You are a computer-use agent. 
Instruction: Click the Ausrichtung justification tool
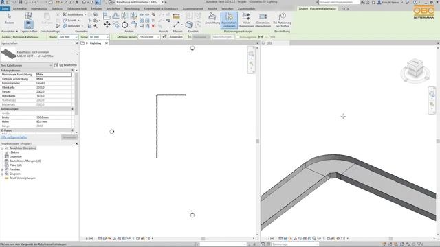click(212, 19)
